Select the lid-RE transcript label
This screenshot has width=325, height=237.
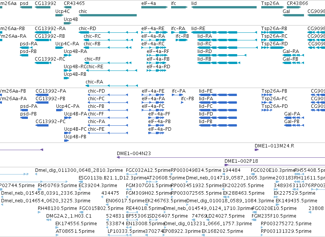tap(198, 28)
